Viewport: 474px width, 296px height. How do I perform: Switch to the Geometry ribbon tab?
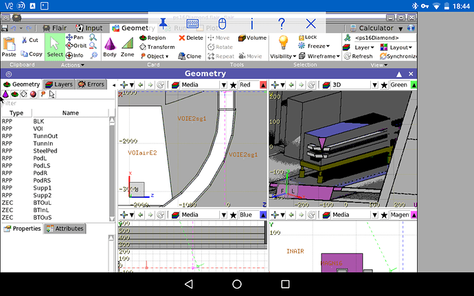click(133, 28)
